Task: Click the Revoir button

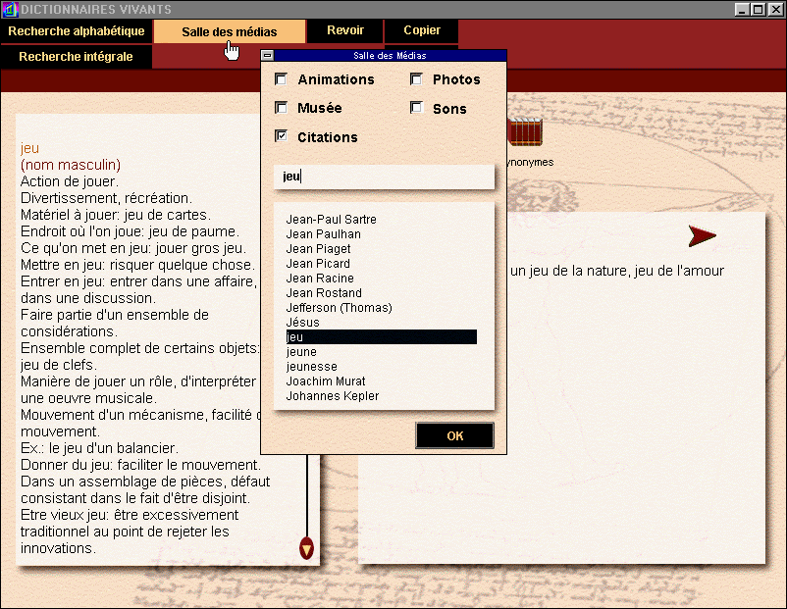Action: coord(345,30)
